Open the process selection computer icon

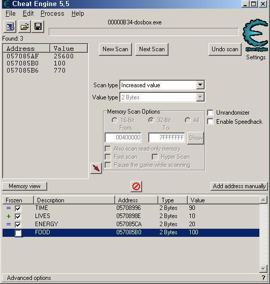10,26
